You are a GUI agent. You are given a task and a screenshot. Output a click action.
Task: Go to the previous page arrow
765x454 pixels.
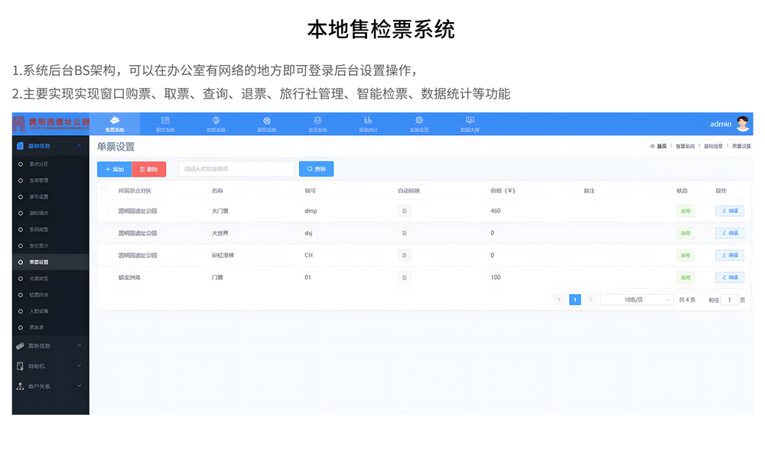559,300
